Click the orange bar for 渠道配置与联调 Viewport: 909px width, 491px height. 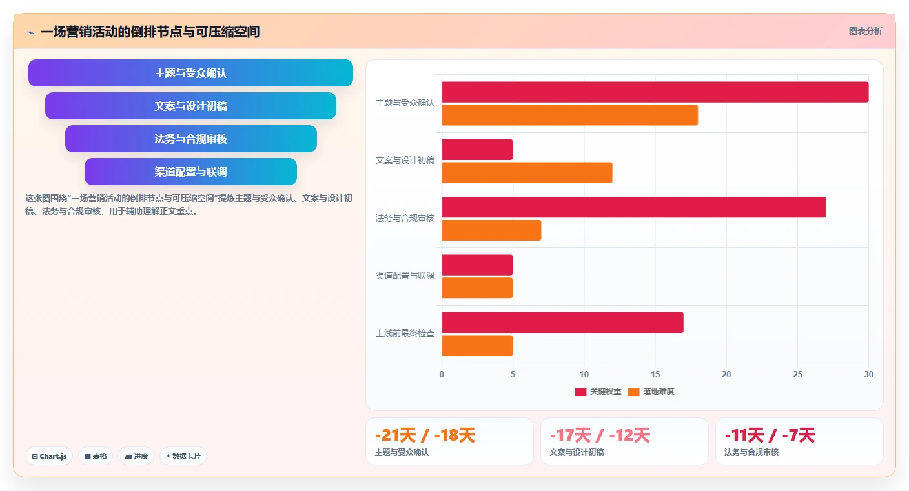(x=477, y=288)
